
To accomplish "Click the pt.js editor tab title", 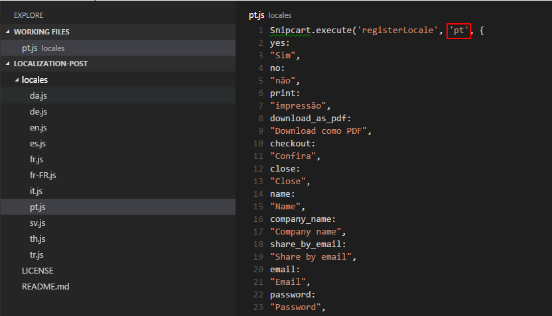I will [257, 15].
